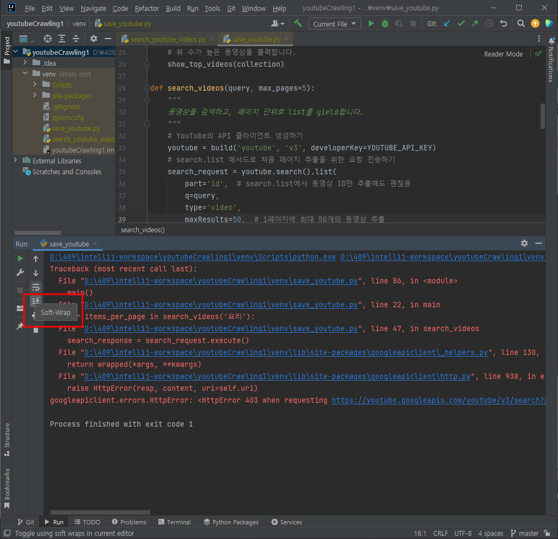Click the Git Rollback undo icon
The width and height of the screenshot is (558, 539).
[x=503, y=23]
